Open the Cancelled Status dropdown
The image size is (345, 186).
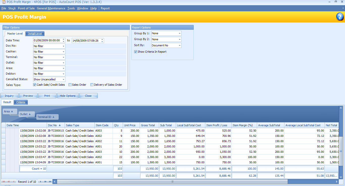coord(63,79)
